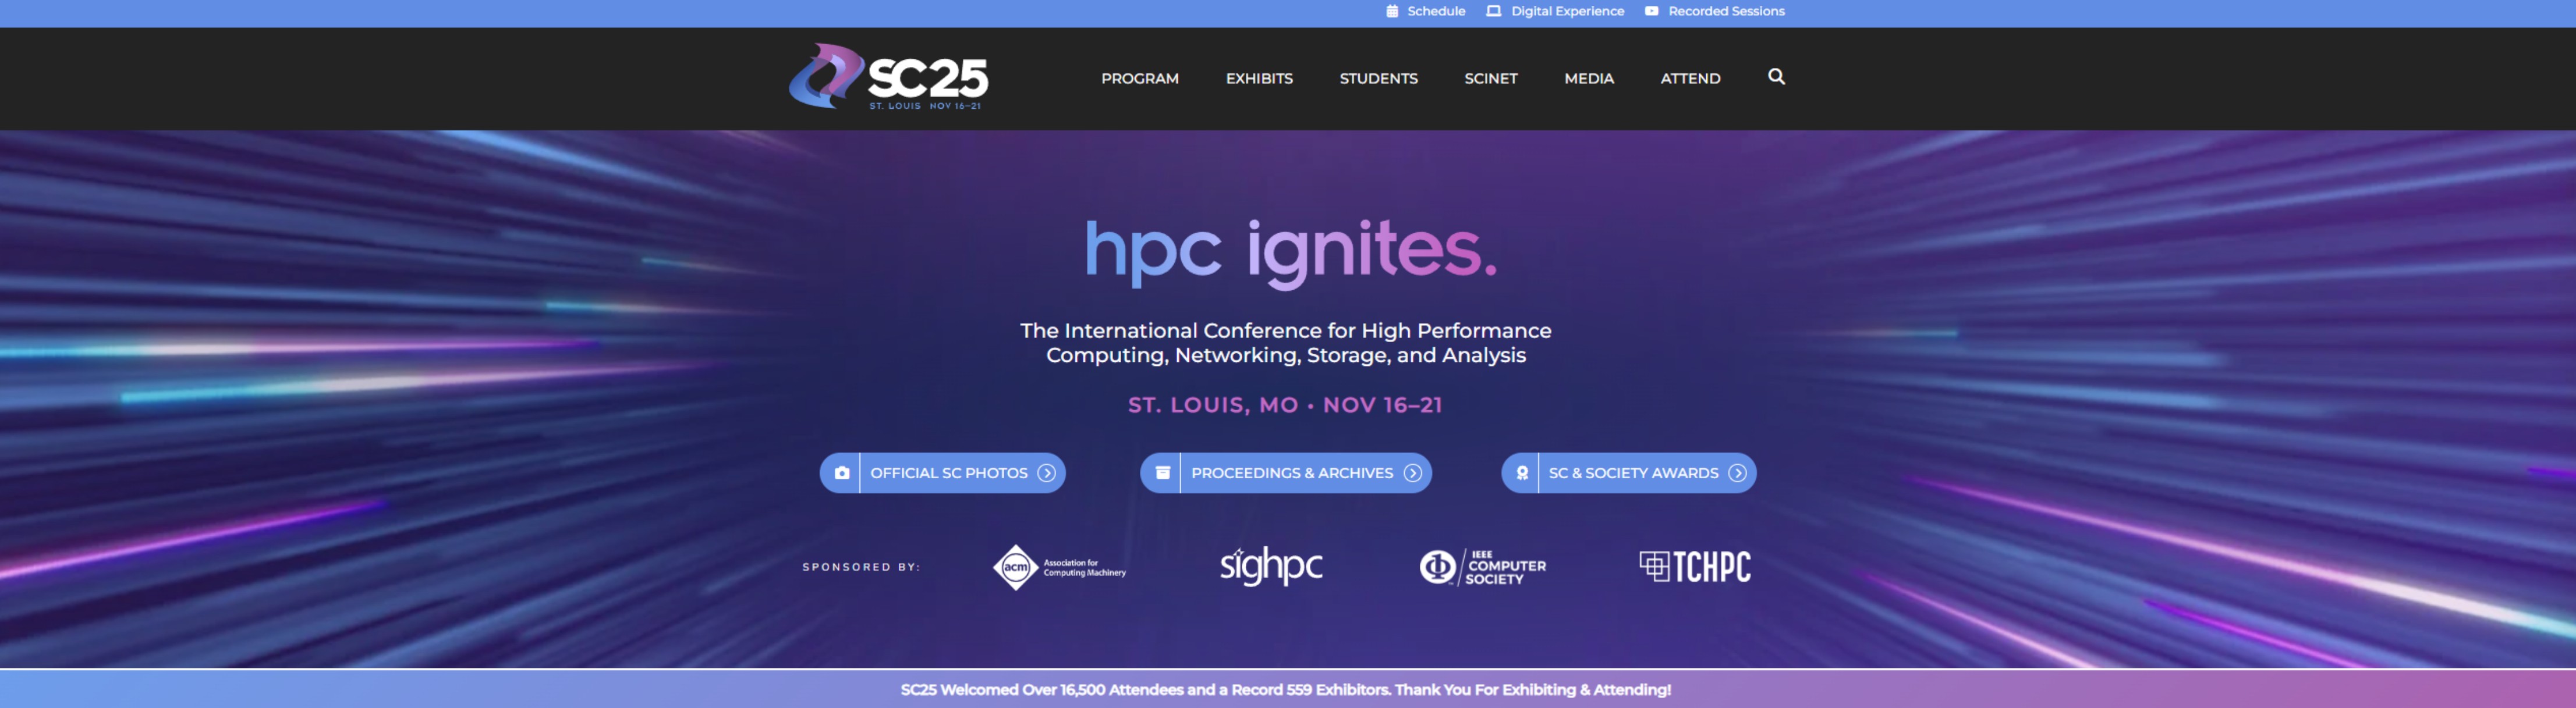Click the camera icon on Official SC Photos
Viewport: 2576px width, 708px height.
(x=842, y=473)
